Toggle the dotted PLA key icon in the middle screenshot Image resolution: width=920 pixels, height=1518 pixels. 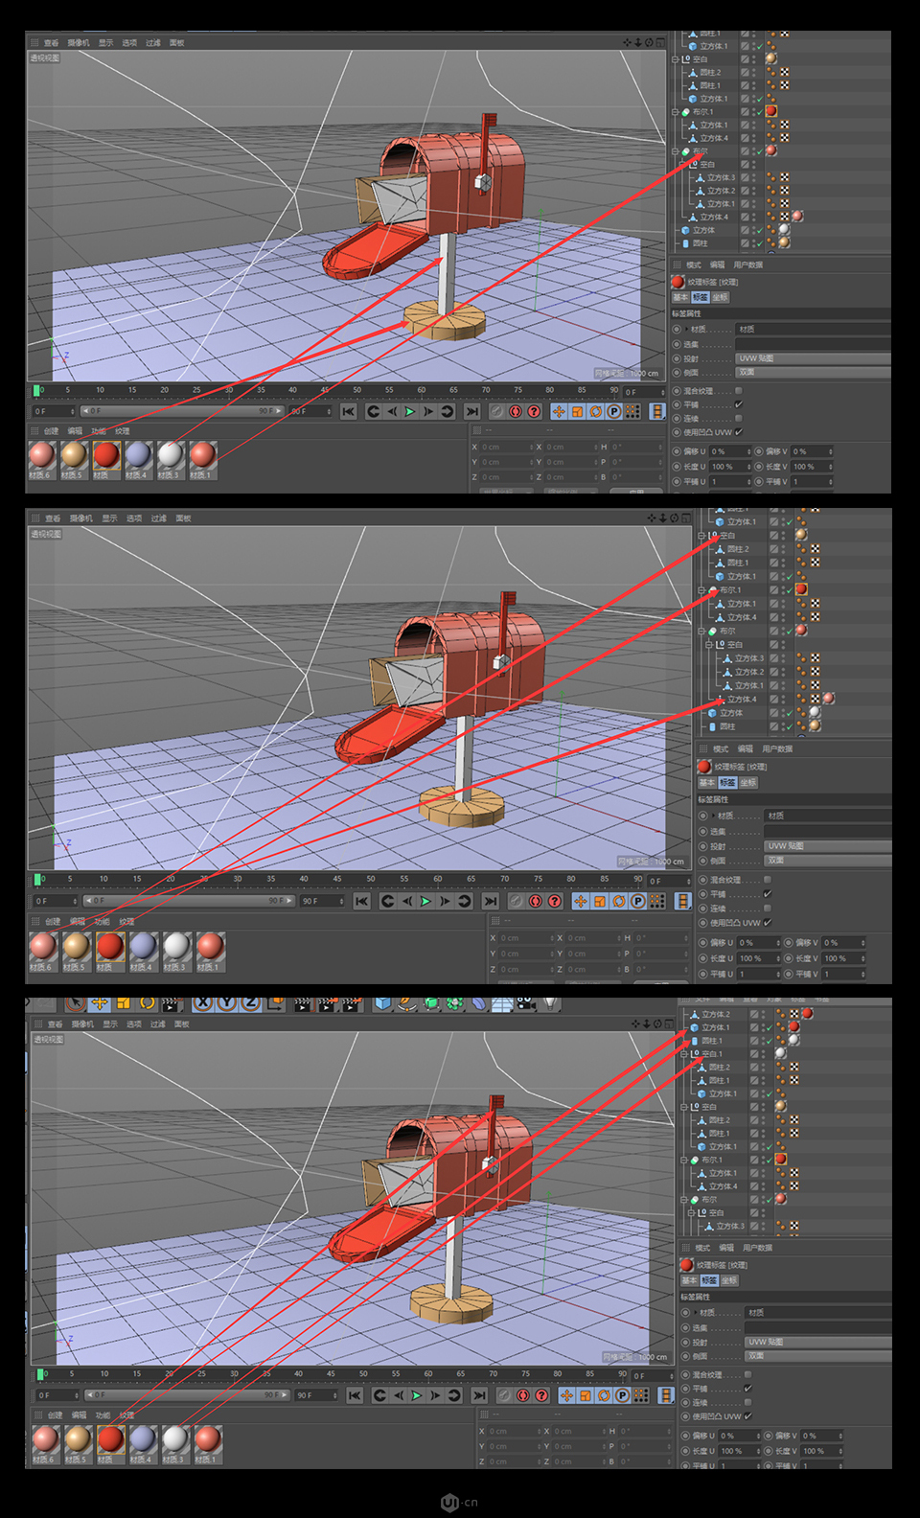pos(657,901)
